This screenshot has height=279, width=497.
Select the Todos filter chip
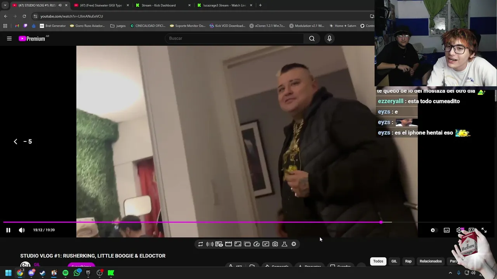pyautogui.click(x=378, y=261)
